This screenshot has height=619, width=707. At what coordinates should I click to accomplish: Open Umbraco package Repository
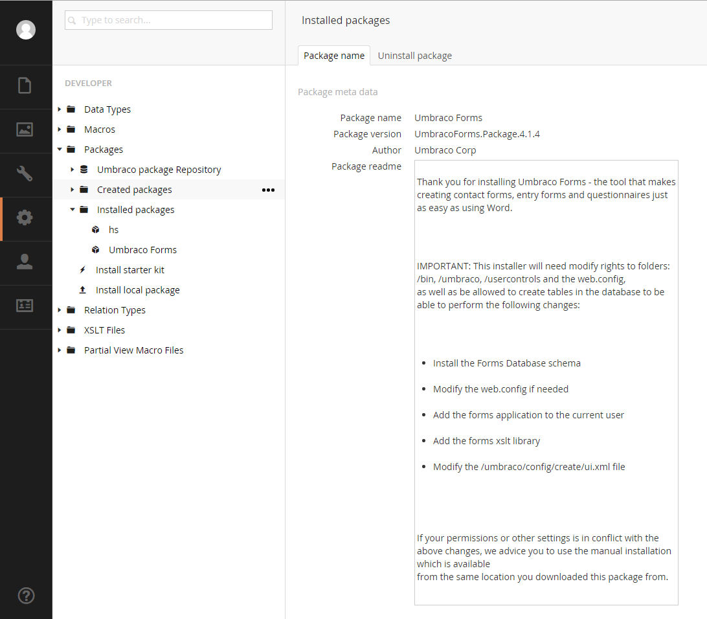159,170
